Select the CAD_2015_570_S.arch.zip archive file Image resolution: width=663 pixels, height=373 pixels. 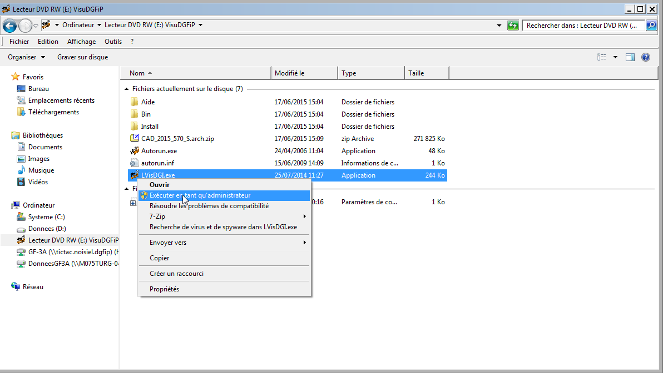[x=177, y=139]
